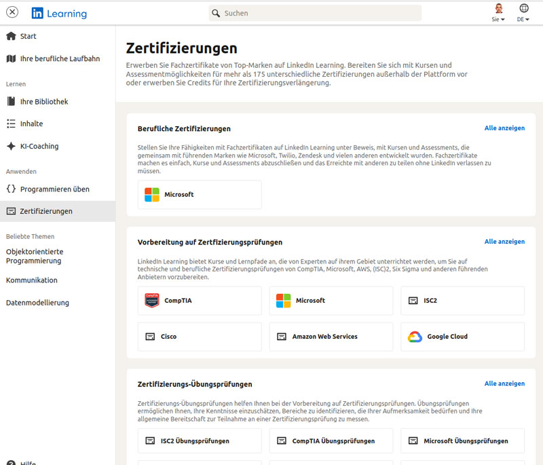The image size is (543, 465).
Task: Open Microsoft exam preparation card
Action: [331, 301]
